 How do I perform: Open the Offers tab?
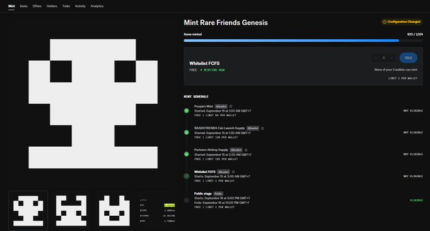pyautogui.click(x=37, y=6)
